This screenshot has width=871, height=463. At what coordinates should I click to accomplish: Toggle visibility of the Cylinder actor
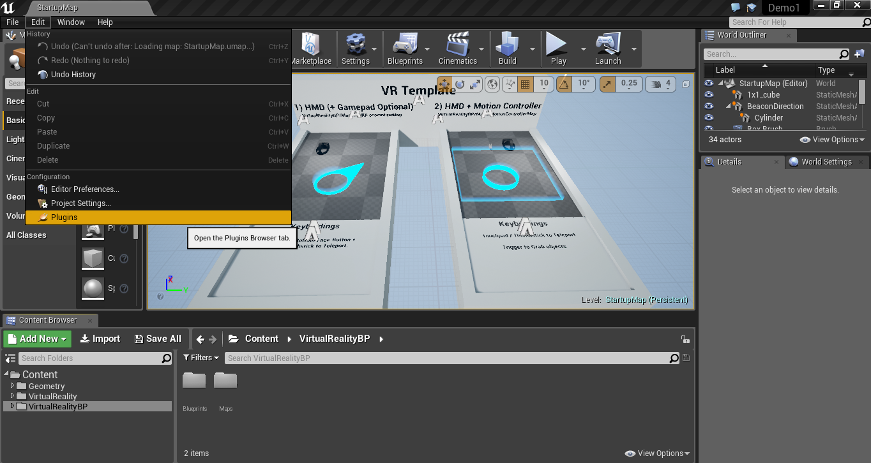709,117
